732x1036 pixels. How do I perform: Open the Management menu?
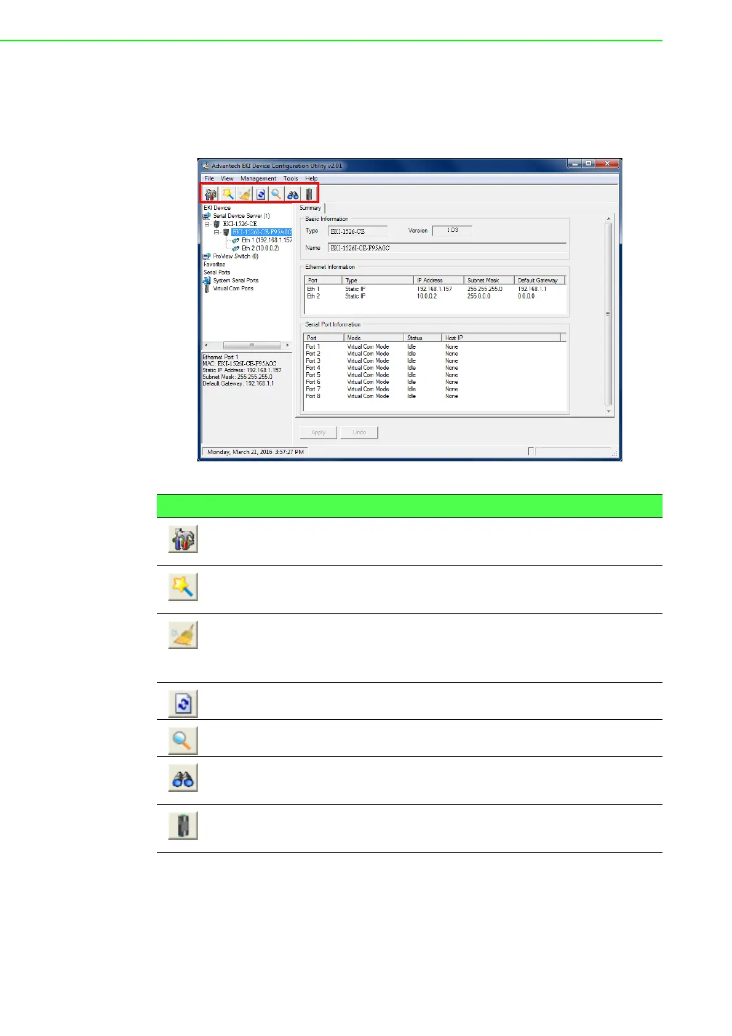tap(258, 178)
